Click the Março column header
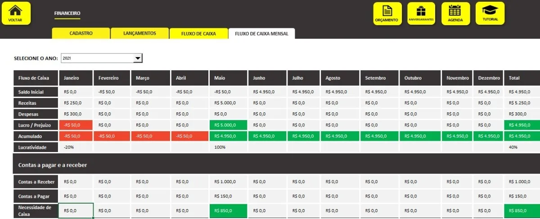Image resolution: width=540 pixels, height=219 pixels. tap(151, 78)
